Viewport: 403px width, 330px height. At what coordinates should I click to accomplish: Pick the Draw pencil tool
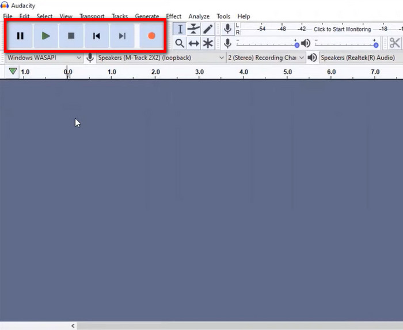(x=208, y=29)
